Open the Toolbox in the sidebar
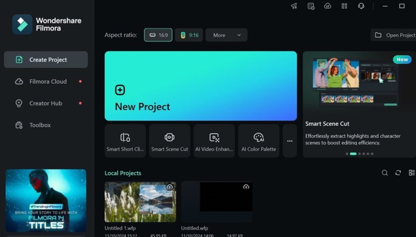This screenshot has height=237, width=416. (x=46, y=125)
